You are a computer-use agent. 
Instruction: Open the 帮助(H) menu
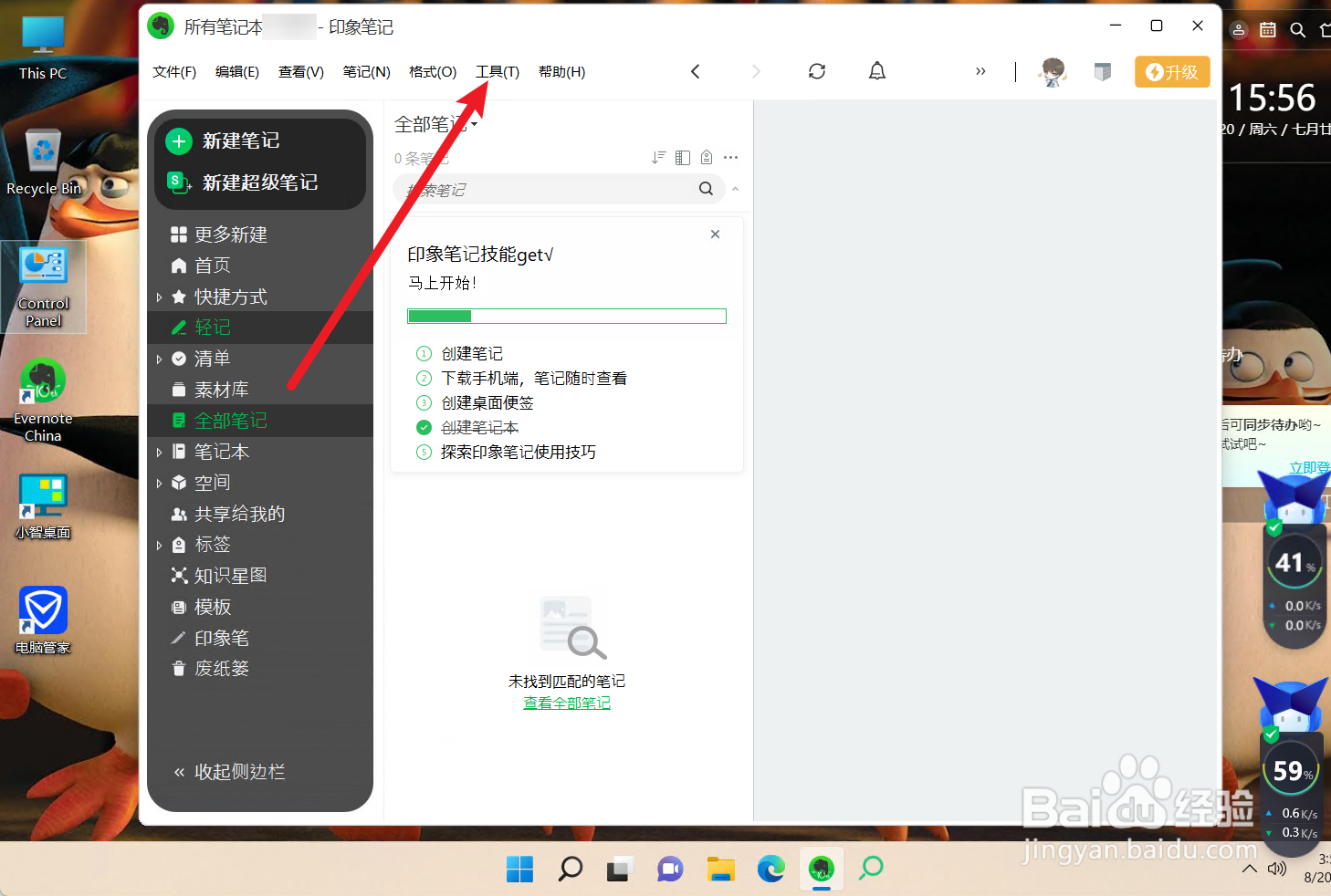562,72
